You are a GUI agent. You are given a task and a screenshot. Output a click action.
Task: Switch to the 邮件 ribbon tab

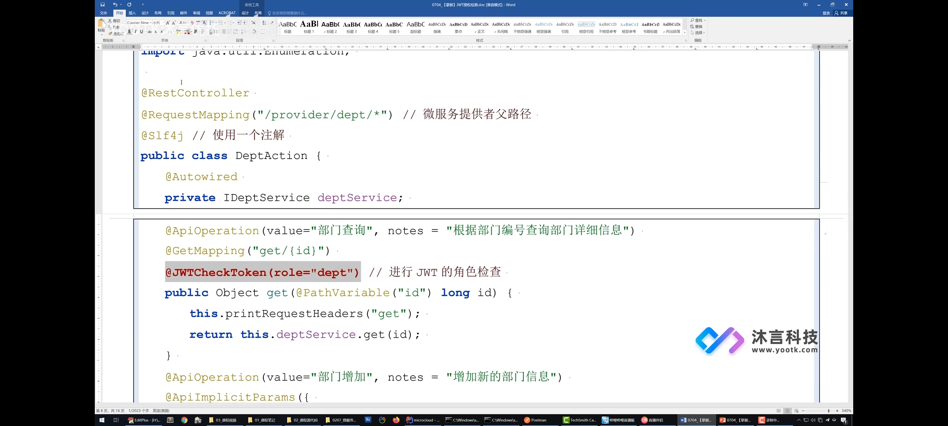[x=183, y=13]
